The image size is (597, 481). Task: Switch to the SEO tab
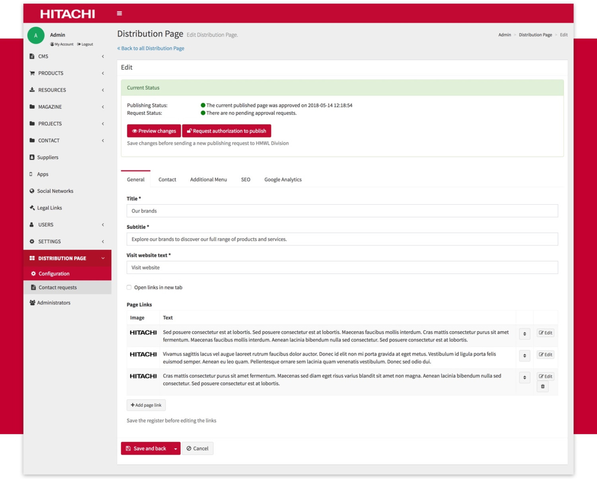[x=246, y=180]
